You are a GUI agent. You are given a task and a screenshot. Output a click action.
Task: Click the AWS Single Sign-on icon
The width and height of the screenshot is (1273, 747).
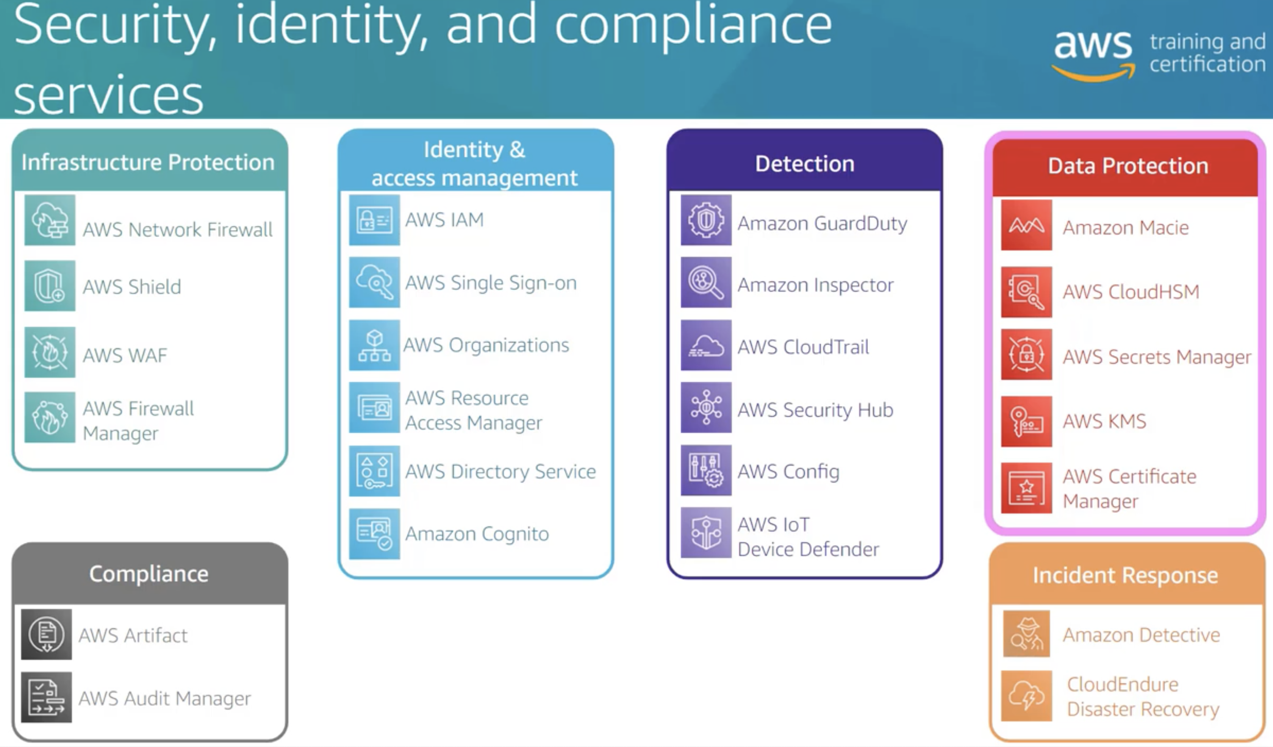pyautogui.click(x=374, y=282)
